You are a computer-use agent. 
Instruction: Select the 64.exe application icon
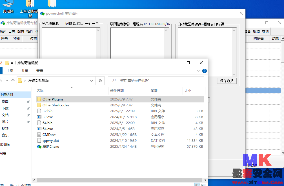point(39,129)
